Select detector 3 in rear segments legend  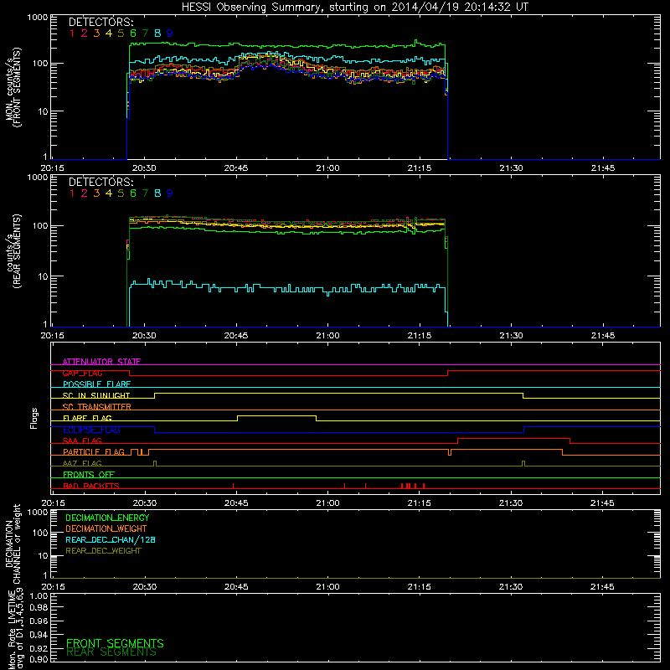point(96,193)
